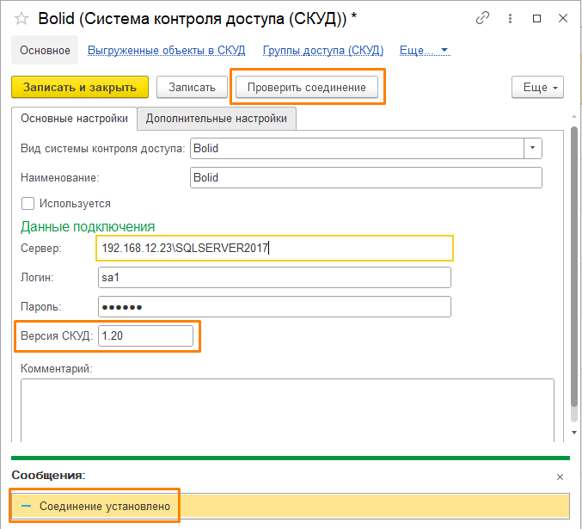
Task: Click Записать и закрыть button
Action: pyautogui.click(x=80, y=87)
